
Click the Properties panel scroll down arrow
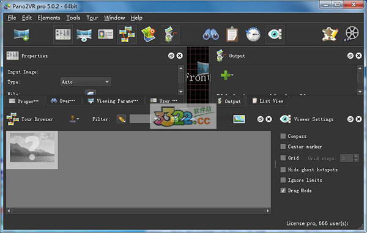[x=181, y=92]
